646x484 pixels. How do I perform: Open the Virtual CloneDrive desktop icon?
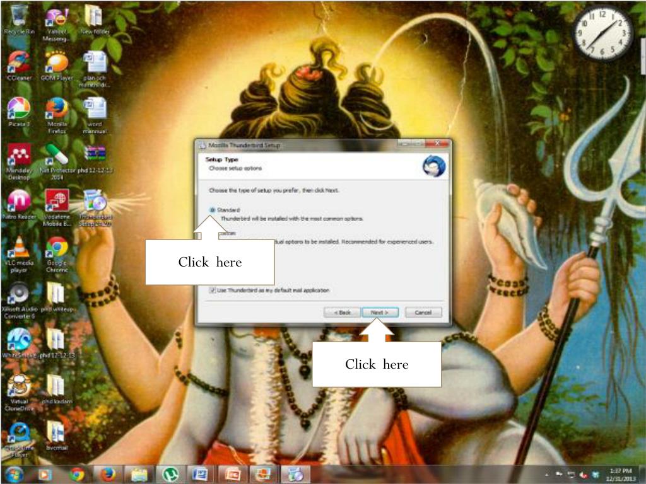pos(19,393)
